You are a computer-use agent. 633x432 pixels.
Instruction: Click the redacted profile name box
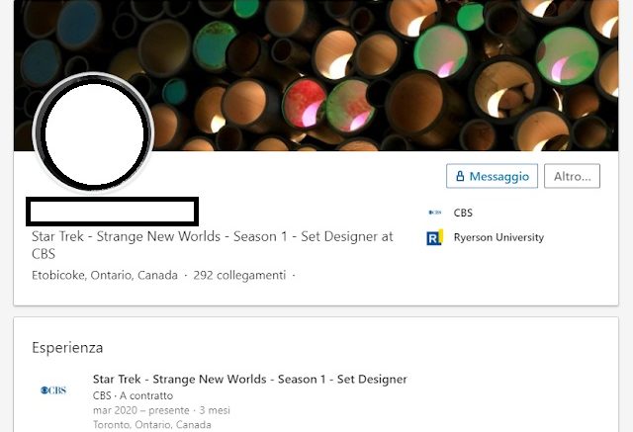pyautogui.click(x=112, y=212)
